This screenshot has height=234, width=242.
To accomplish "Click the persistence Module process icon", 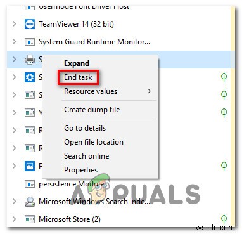I will [x=30, y=184].
